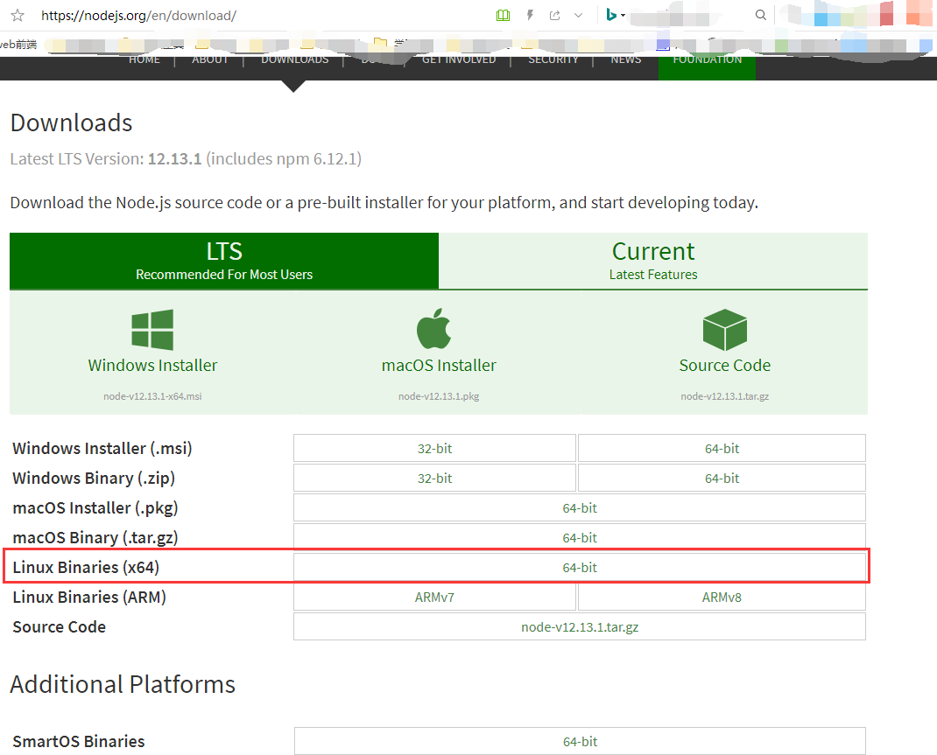937x755 pixels.
Task: Click the Downloads page heading
Action: pyautogui.click(x=71, y=123)
